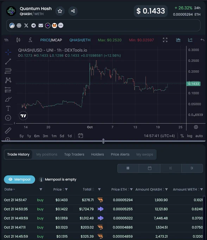Open the emoji sticker tool
This screenshot has width=207, height=240.
[8, 118]
